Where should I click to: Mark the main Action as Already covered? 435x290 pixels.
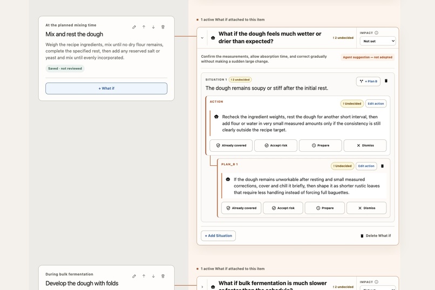[x=231, y=145]
